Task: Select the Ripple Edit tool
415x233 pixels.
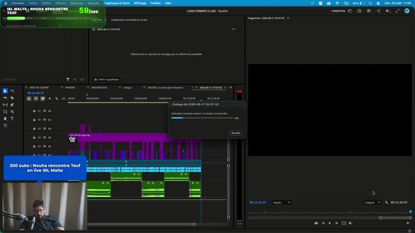Action: coord(5,98)
